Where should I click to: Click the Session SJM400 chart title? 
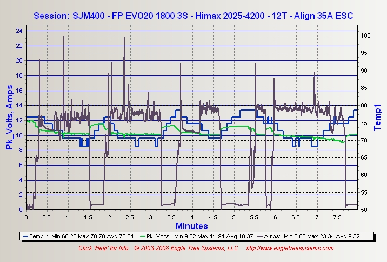click(x=193, y=16)
